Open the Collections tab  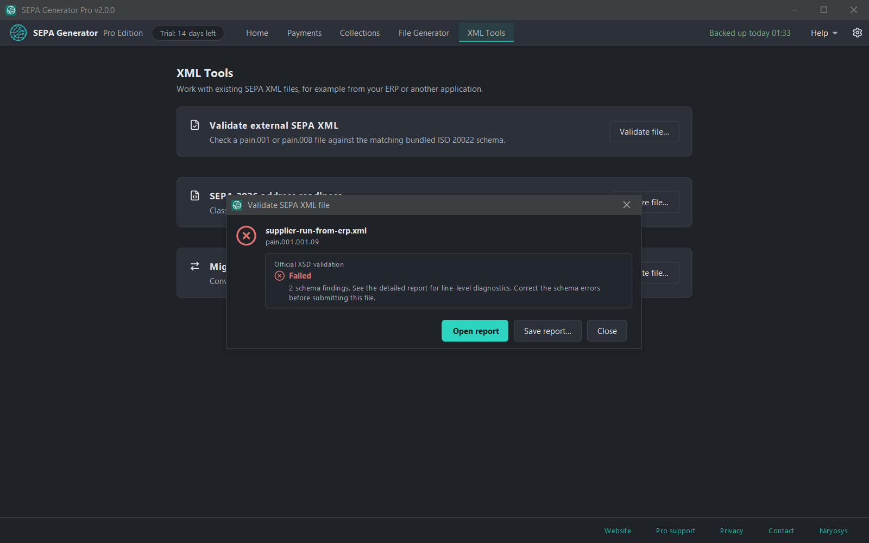pyautogui.click(x=360, y=33)
